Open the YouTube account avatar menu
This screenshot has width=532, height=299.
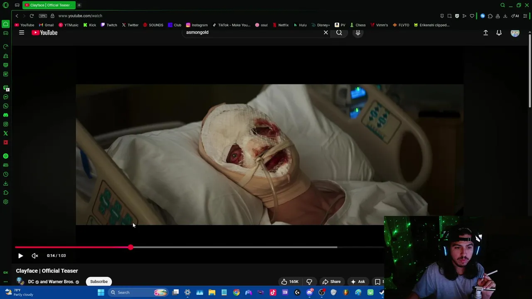(x=515, y=32)
